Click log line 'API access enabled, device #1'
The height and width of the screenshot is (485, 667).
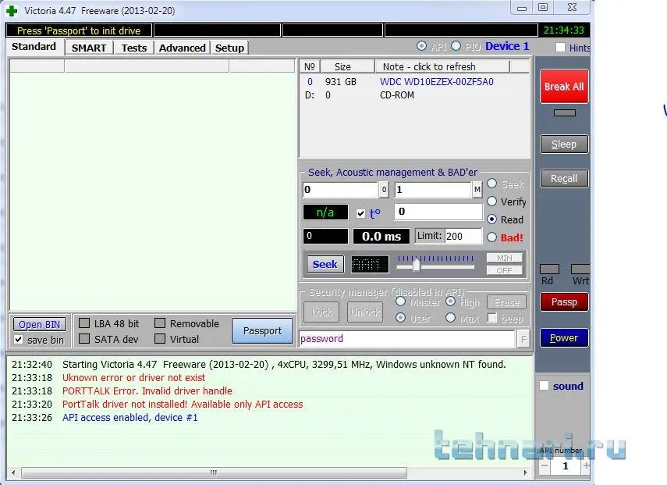(129, 418)
